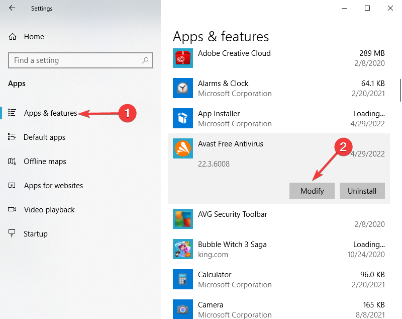402x319 pixels.
Task: Select the Bubble Witch 3 Saga entry name
Action: pyautogui.click(x=232, y=245)
